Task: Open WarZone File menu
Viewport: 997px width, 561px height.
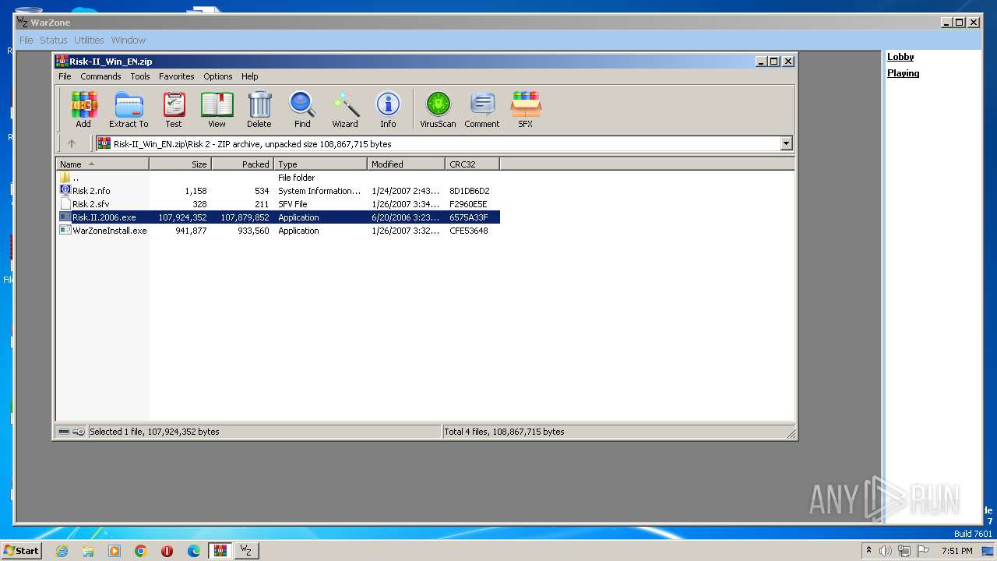Action: point(26,40)
